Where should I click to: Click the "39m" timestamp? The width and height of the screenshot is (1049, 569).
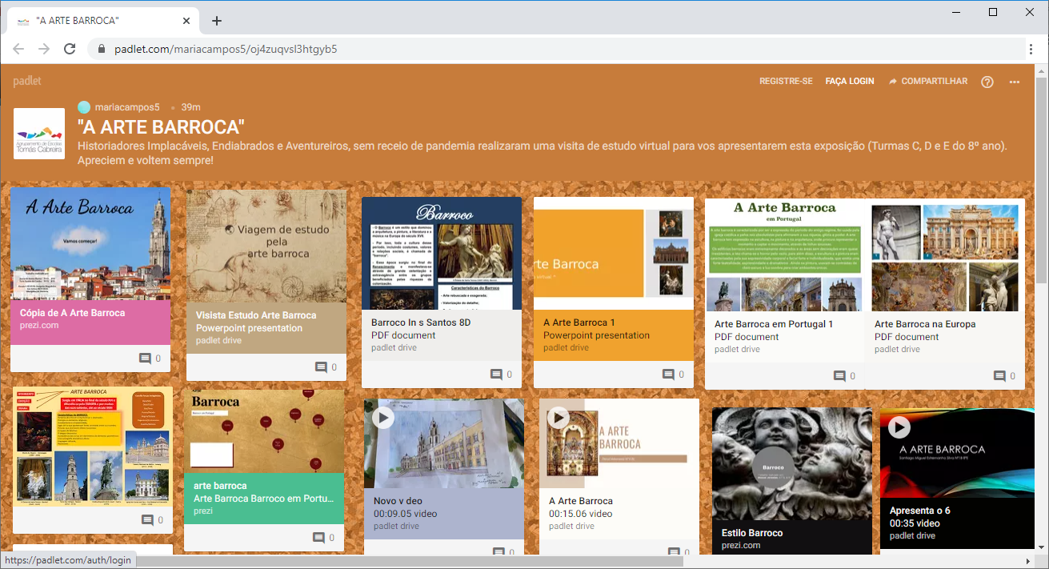(190, 107)
